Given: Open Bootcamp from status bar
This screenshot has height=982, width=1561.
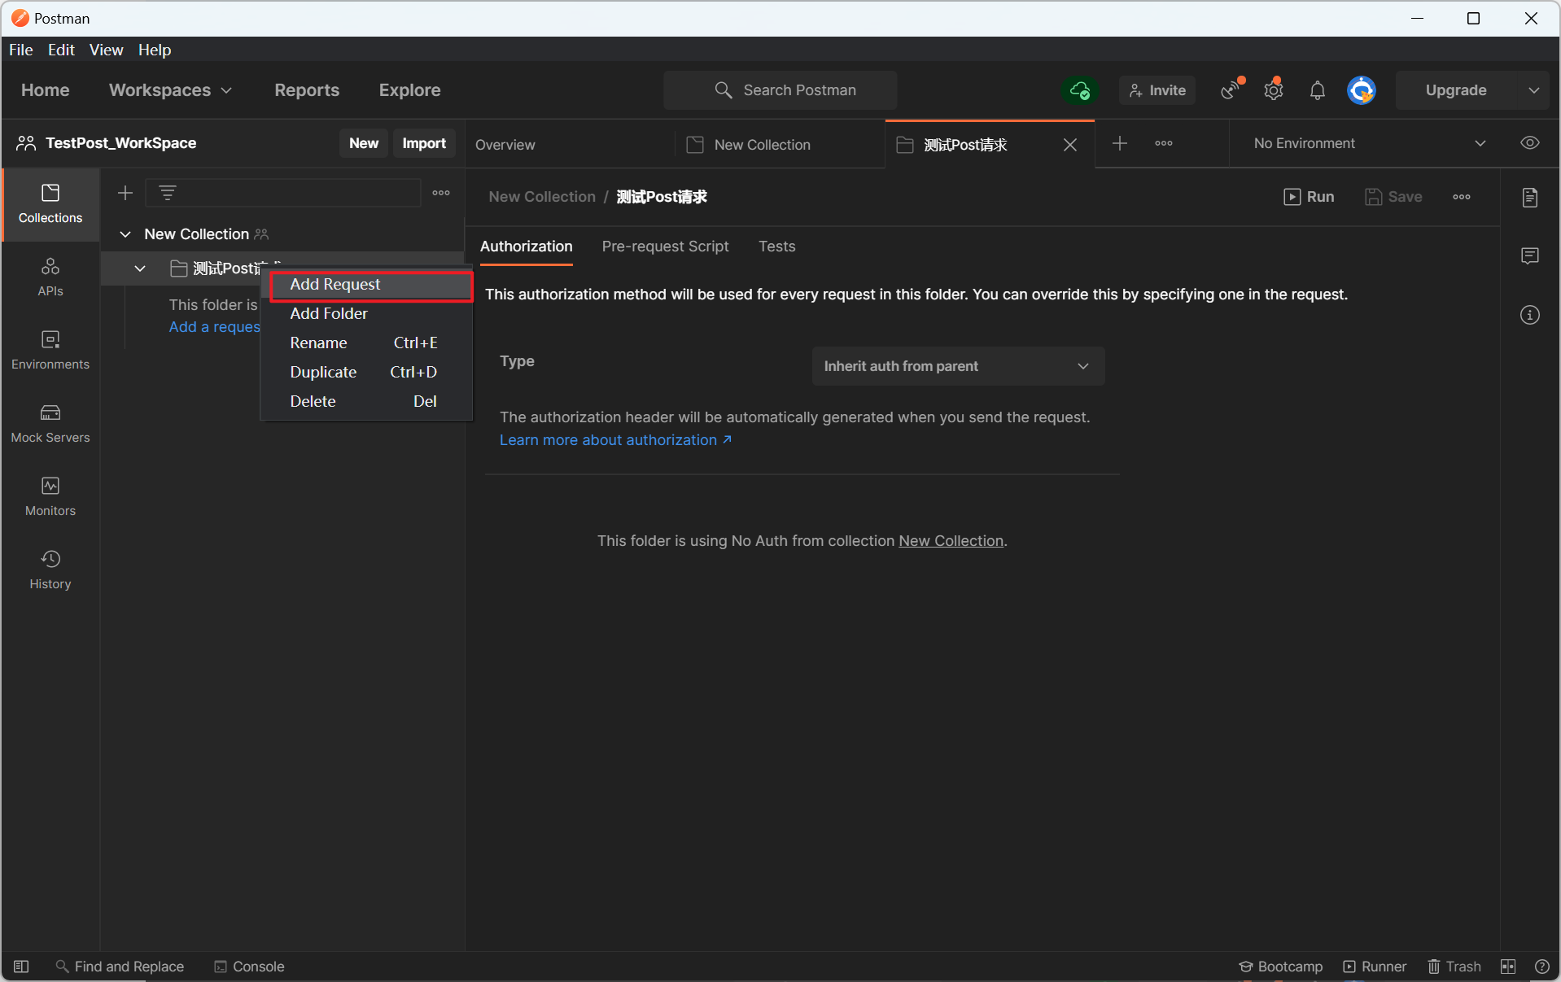Looking at the screenshot, I should click(x=1281, y=967).
